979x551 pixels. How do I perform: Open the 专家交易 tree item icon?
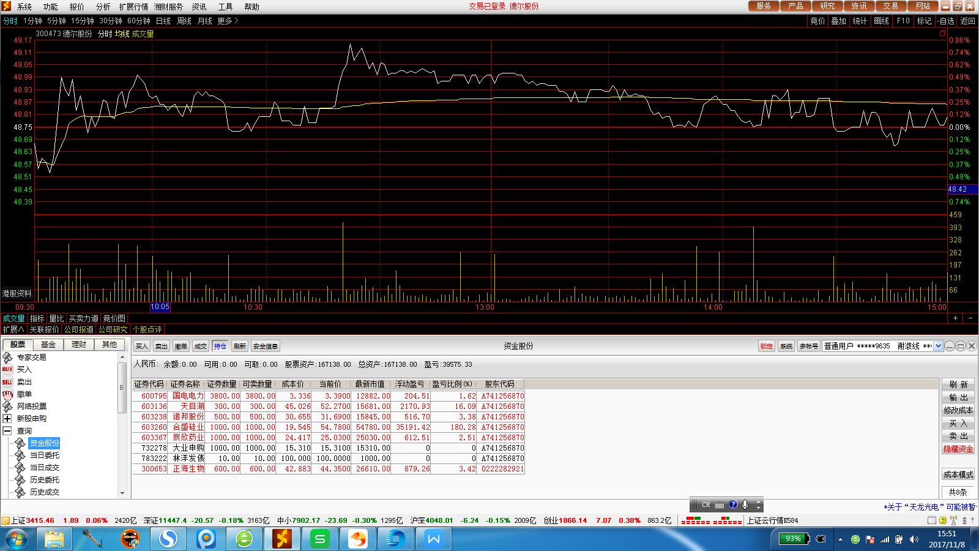click(x=7, y=358)
